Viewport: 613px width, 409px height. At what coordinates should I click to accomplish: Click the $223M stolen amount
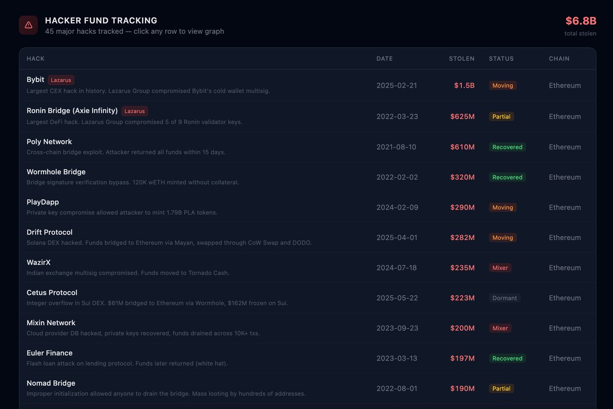click(x=462, y=298)
